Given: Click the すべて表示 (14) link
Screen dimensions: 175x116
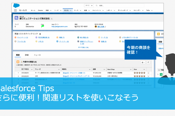Looking at the screenshot, I should [x=83, y=47].
